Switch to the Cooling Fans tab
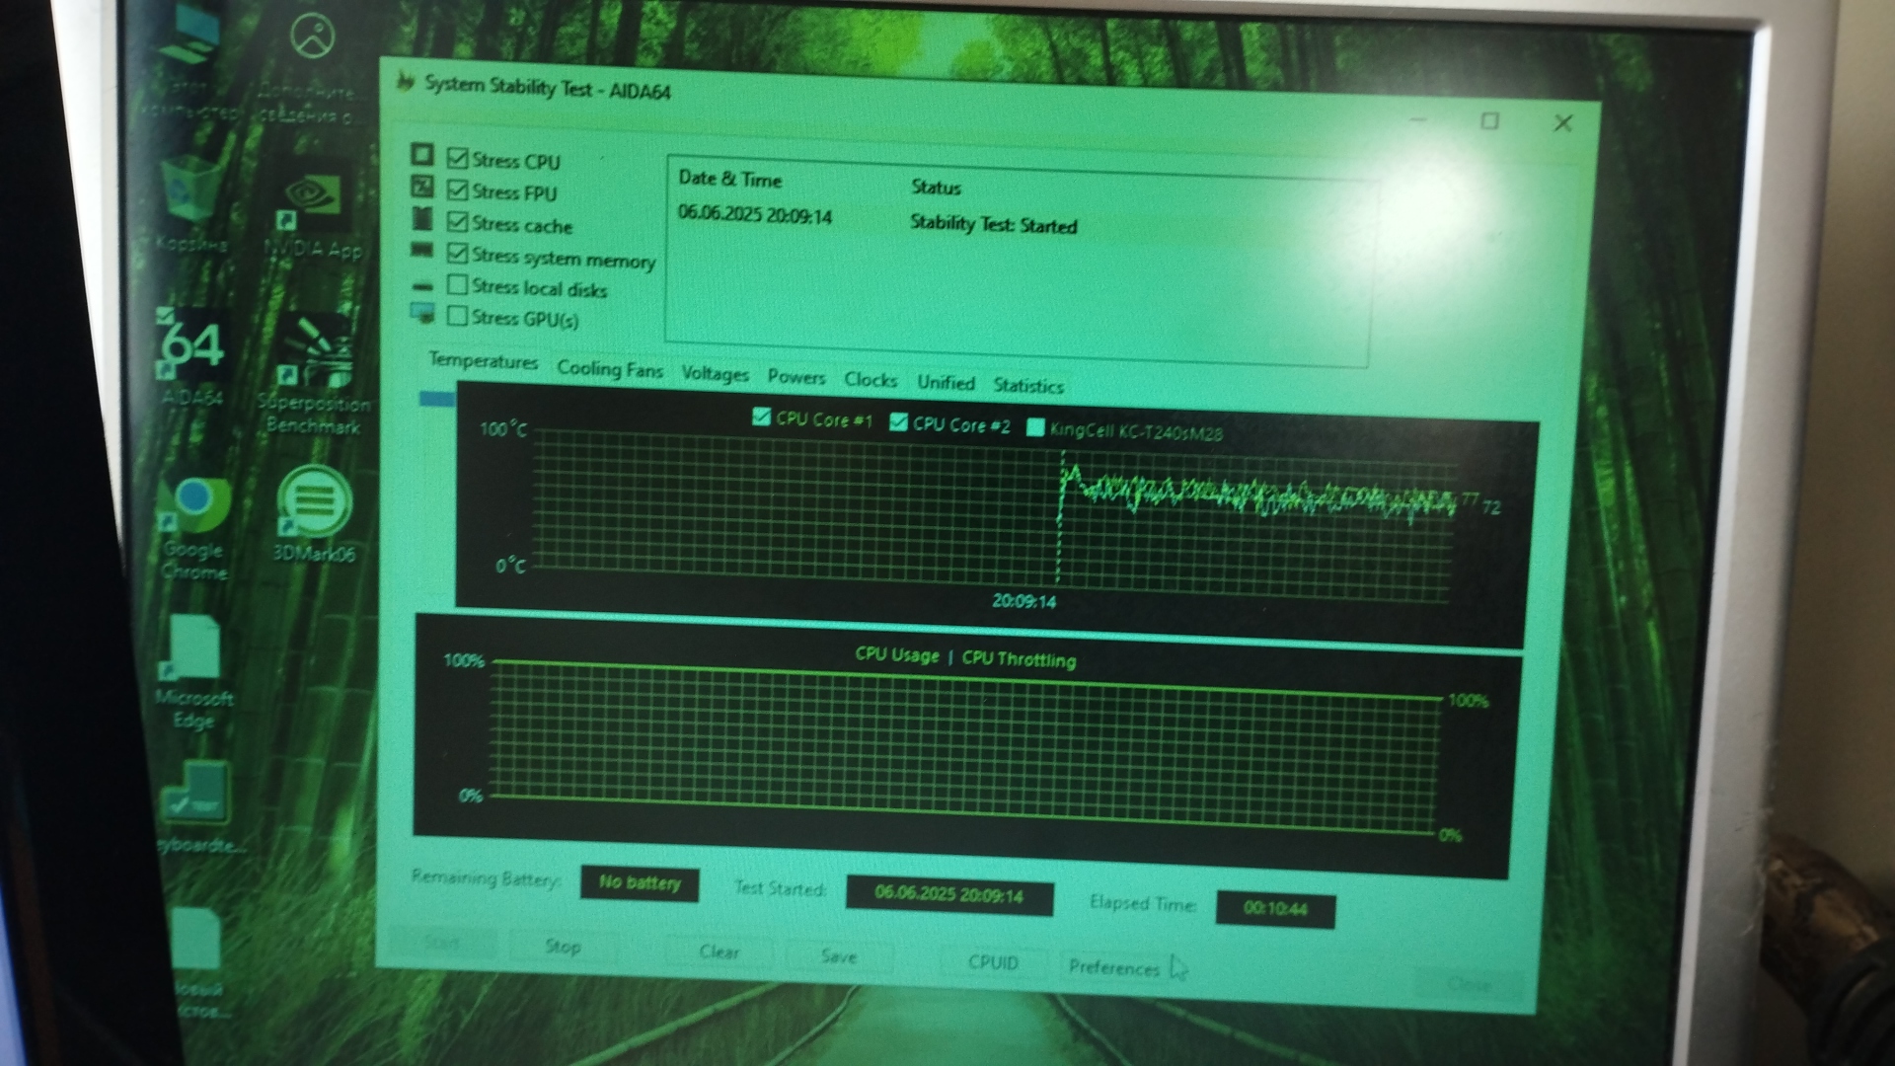Screen dimensions: 1895x1066 click(609, 369)
